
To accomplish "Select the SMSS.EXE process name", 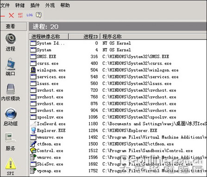I will (46, 57).
